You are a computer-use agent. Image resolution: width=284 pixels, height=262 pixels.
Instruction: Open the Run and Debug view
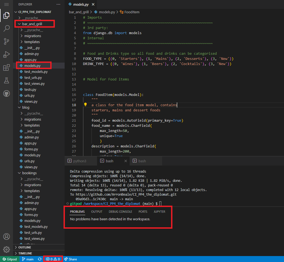7,54
